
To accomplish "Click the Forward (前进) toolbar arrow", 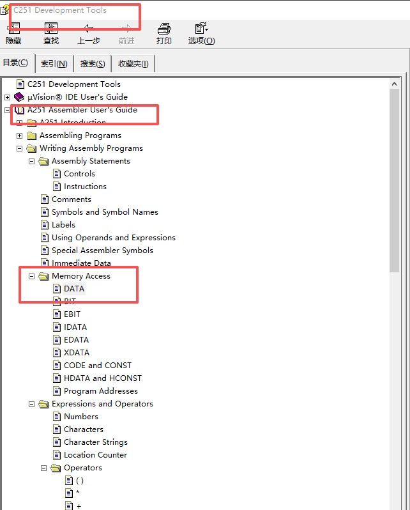I will click(x=126, y=29).
